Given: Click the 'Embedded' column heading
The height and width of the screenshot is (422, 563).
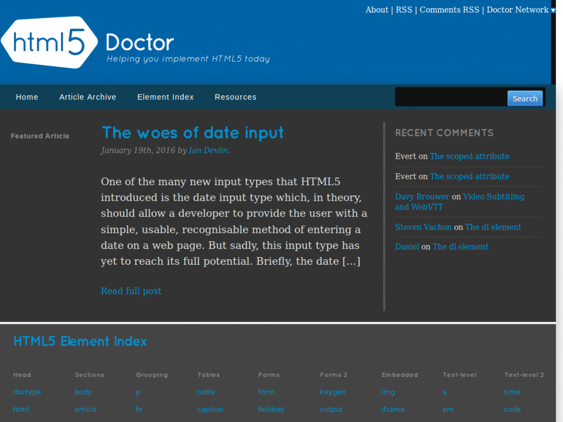Looking at the screenshot, I should (400, 375).
